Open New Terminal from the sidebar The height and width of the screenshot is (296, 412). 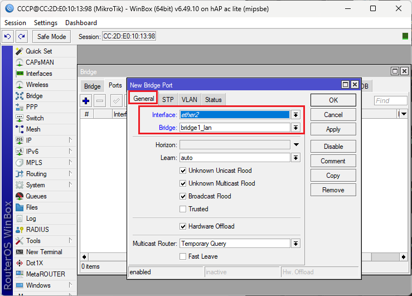coord(44,252)
